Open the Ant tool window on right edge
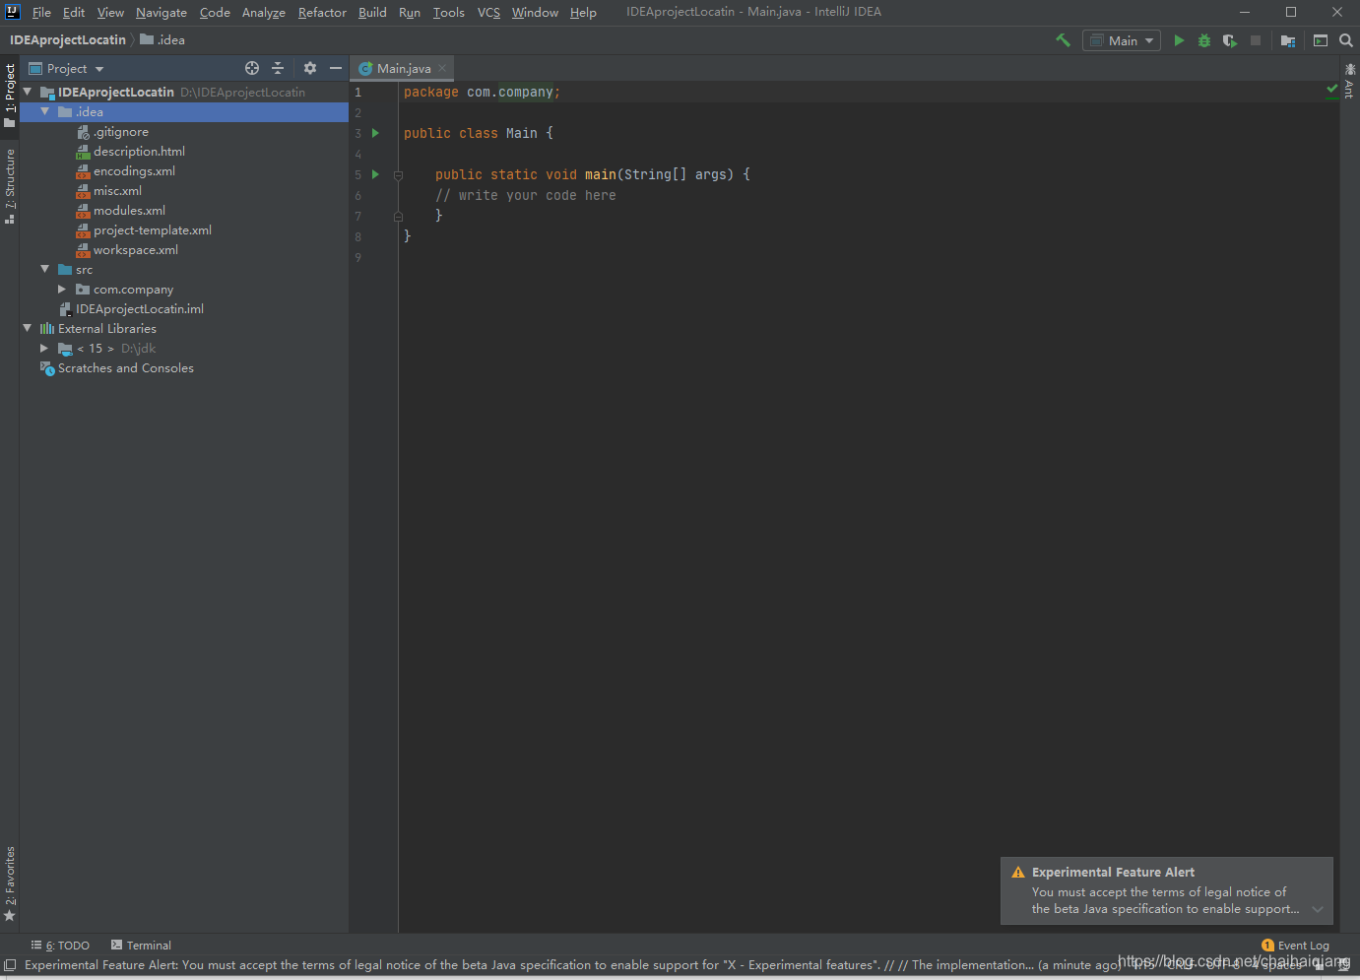 pos(1350,82)
